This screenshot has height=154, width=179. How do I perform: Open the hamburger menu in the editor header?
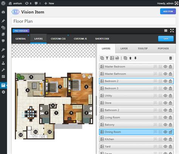pyautogui.click(x=166, y=31)
